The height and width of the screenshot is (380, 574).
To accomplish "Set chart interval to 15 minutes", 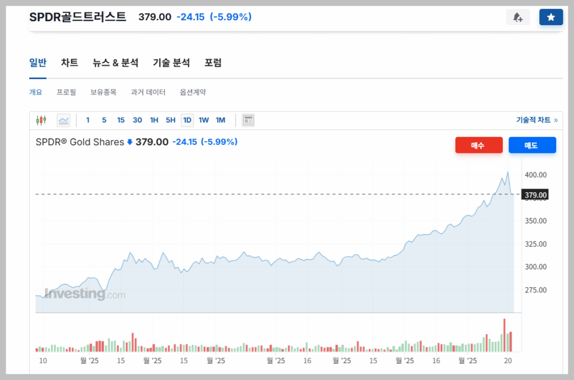I will click(121, 120).
